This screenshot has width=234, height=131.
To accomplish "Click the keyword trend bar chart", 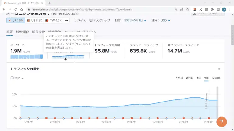I will 27,57.
